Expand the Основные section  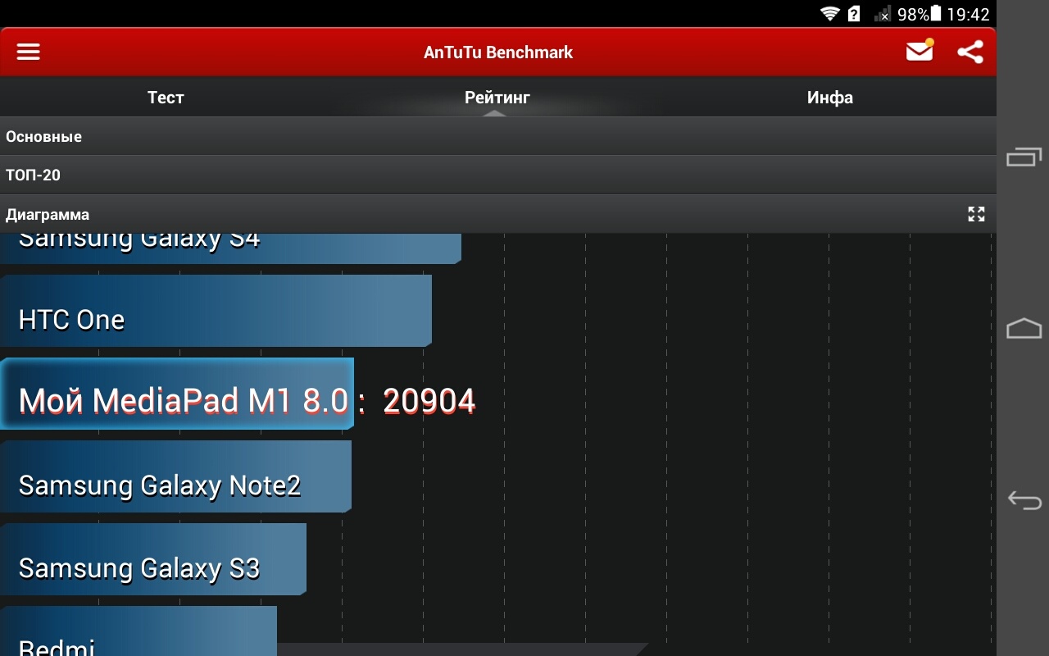point(492,136)
